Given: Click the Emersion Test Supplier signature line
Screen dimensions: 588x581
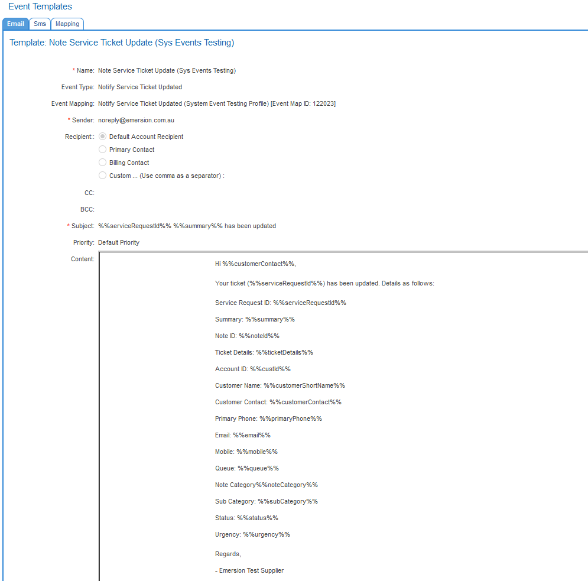Looking at the screenshot, I should (249, 570).
